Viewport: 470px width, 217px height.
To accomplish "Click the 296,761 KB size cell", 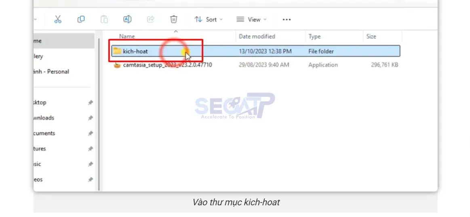I will pyautogui.click(x=385, y=65).
